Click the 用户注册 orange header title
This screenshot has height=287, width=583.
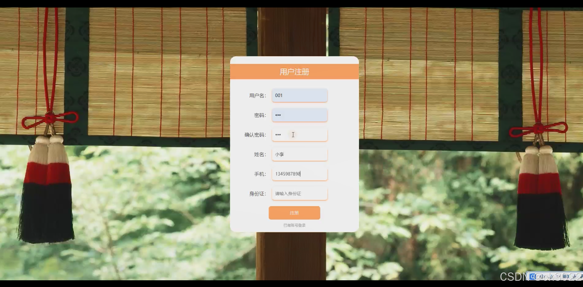tap(294, 72)
